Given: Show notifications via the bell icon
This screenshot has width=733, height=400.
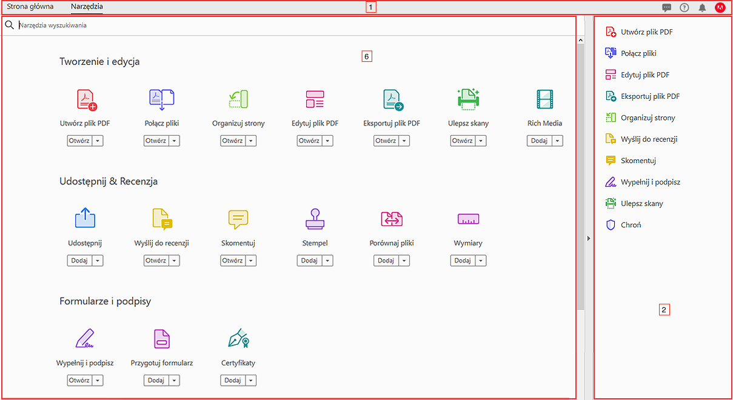Looking at the screenshot, I should (x=702, y=8).
